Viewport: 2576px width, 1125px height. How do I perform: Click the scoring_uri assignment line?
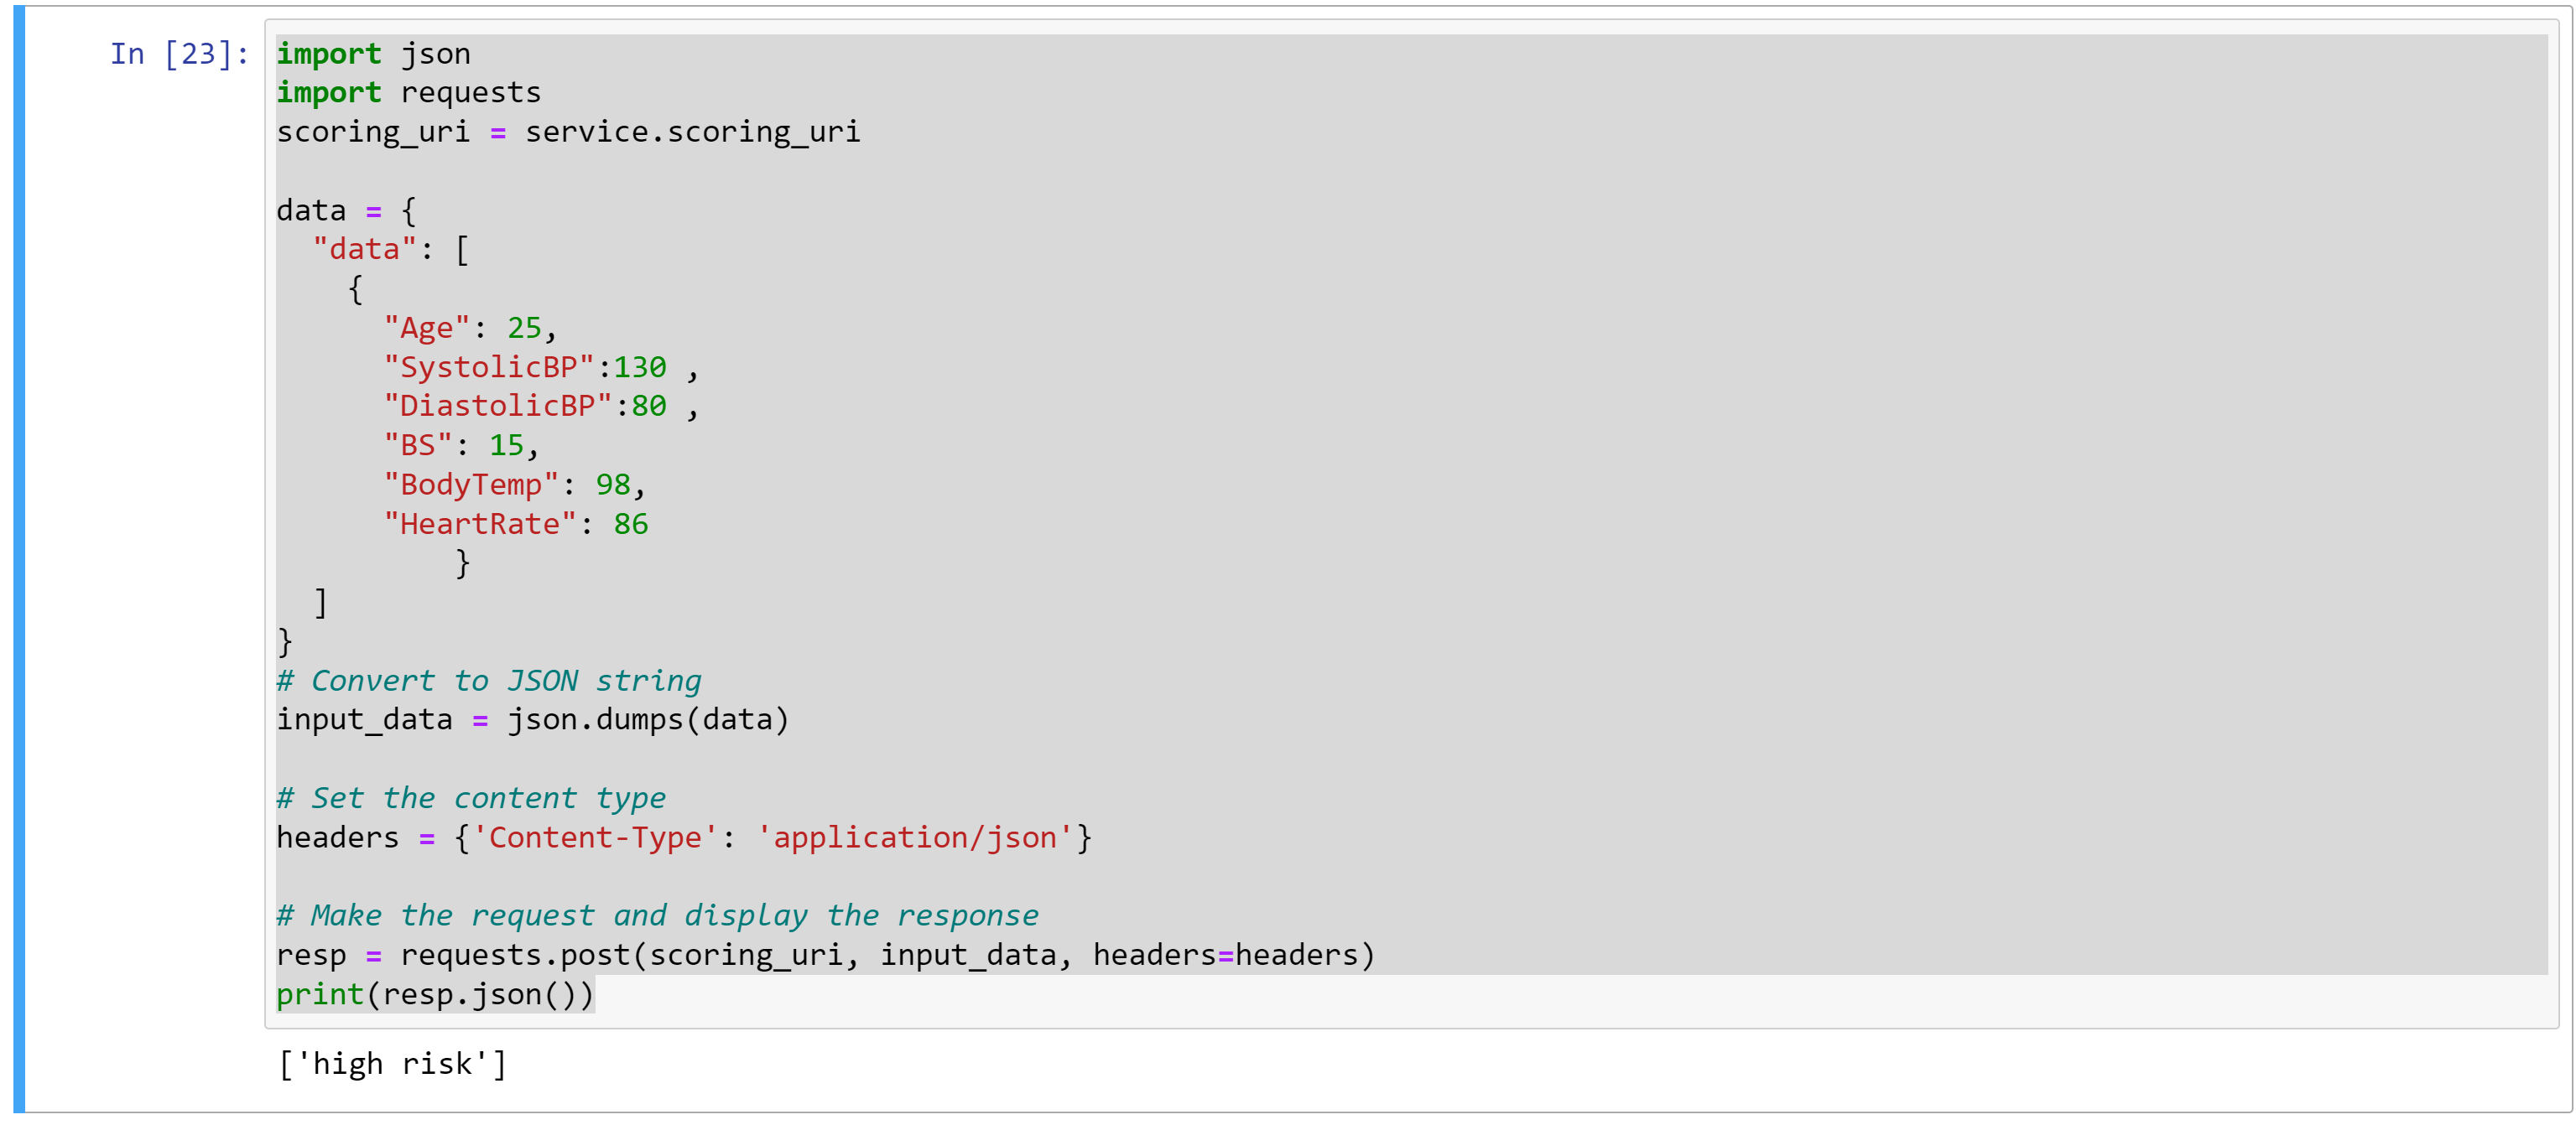[x=568, y=132]
